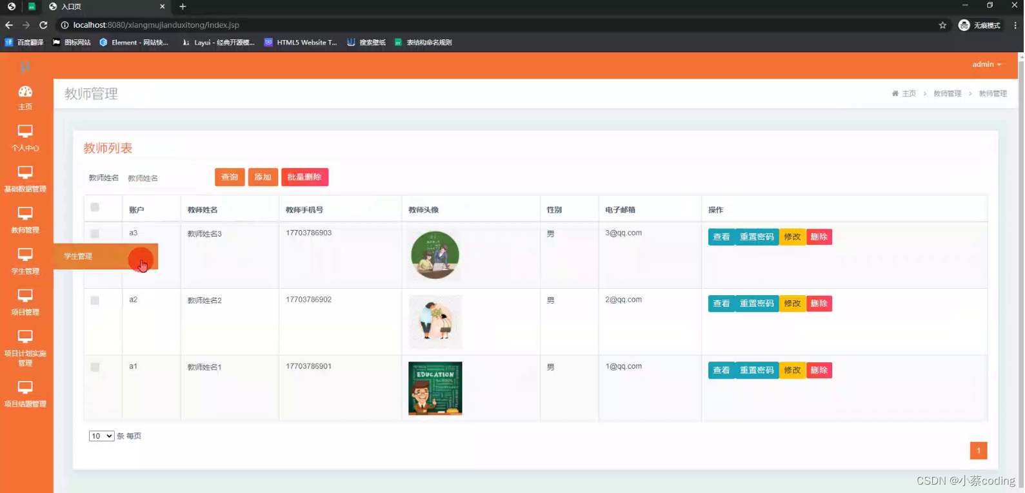Click the 查询 search button

[230, 177]
